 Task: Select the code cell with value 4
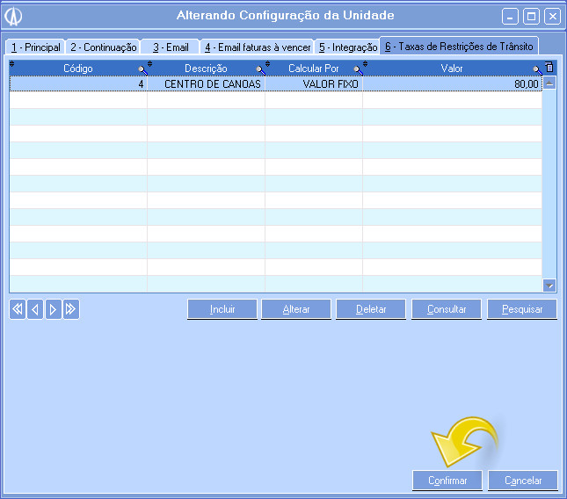coord(78,83)
